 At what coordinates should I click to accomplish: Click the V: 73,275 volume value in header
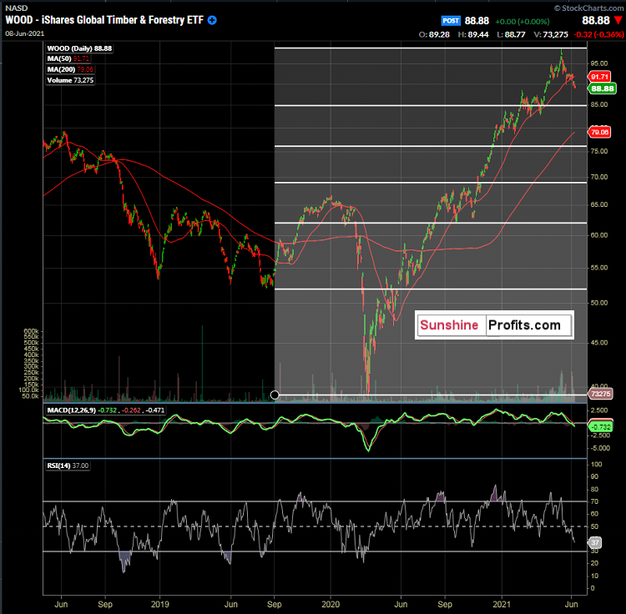[551, 35]
